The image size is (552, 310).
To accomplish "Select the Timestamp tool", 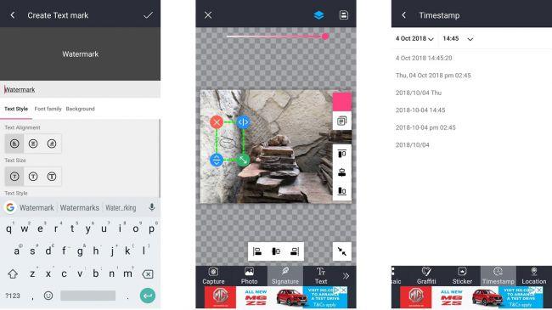I will coord(498,276).
